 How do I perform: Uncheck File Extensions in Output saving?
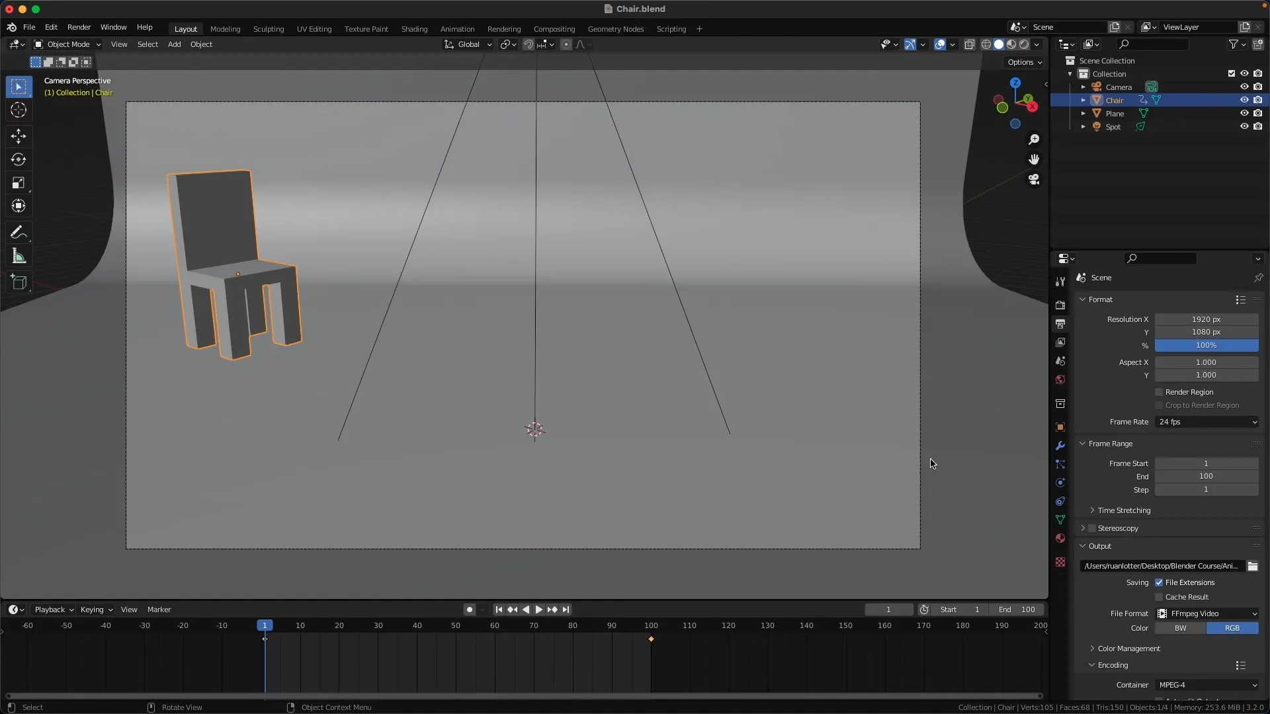tap(1160, 582)
